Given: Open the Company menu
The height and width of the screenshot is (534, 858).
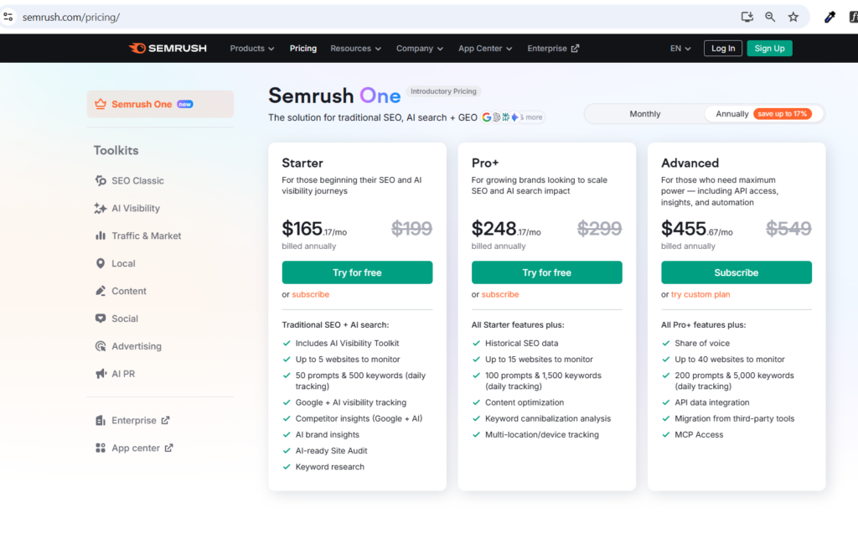Looking at the screenshot, I should pyautogui.click(x=419, y=48).
